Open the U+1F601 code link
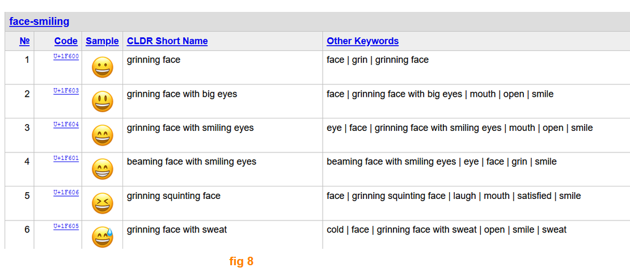This screenshot has height=276, width=630. click(66, 158)
